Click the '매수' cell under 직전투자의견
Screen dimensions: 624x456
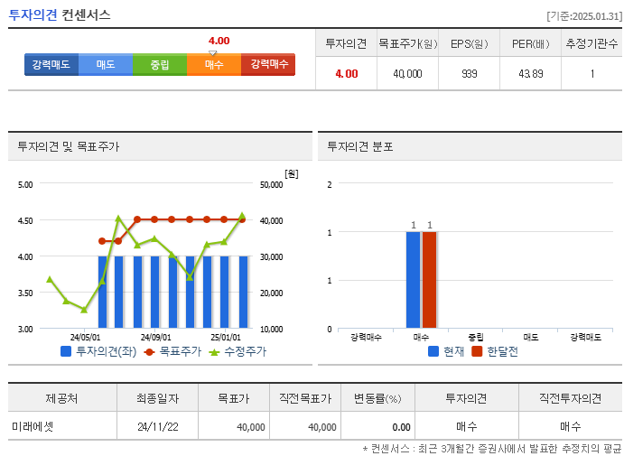[571, 426]
